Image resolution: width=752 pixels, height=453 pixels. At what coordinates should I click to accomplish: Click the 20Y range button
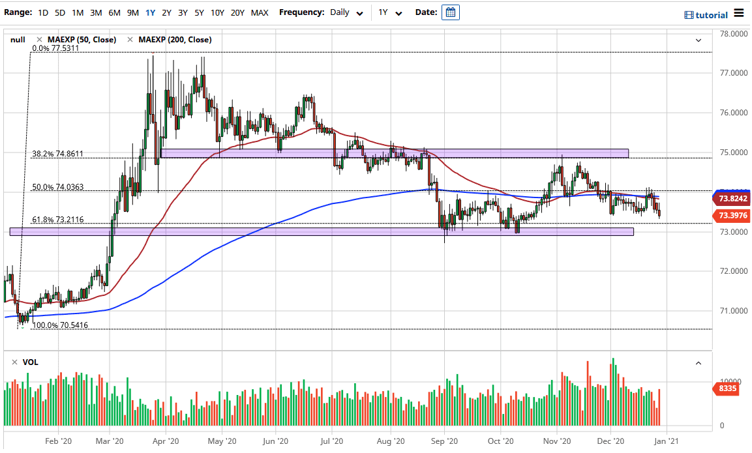(x=237, y=12)
